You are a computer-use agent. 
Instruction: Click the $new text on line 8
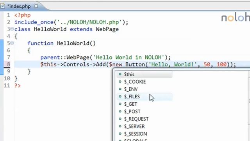[x=116, y=65]
